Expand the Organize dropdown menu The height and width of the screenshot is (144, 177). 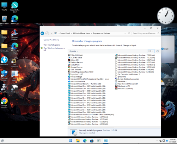[x=74, y=51]
